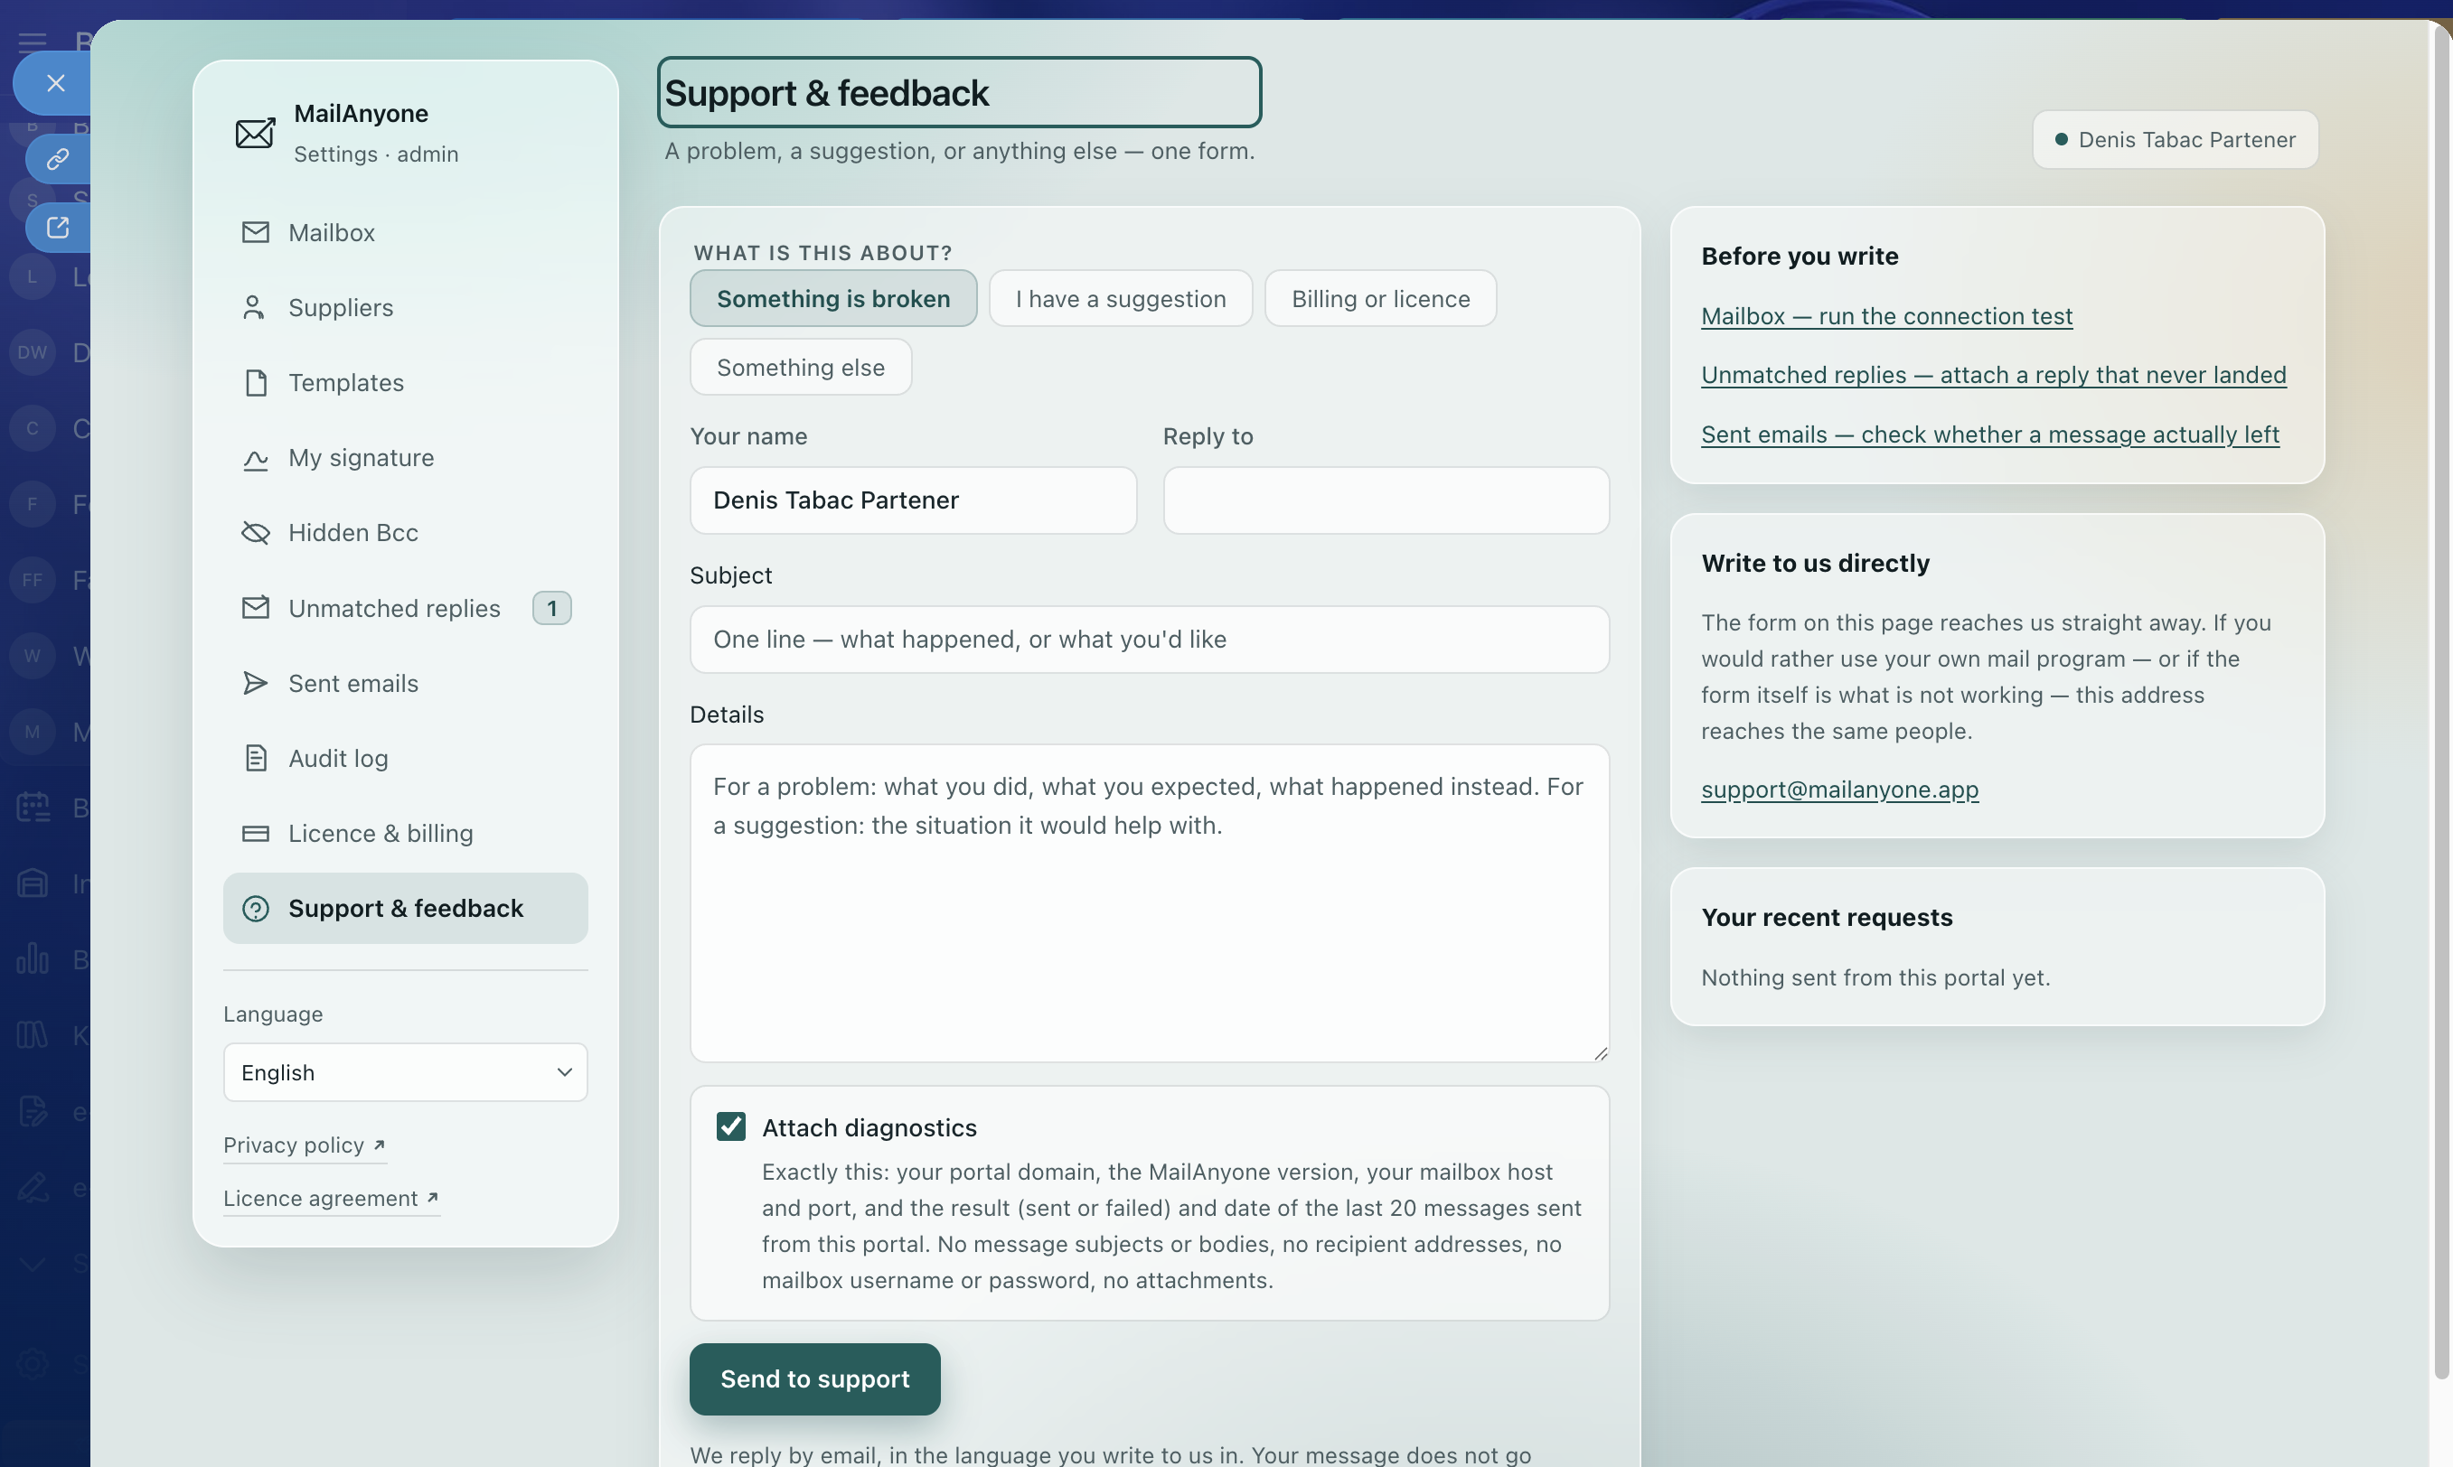The image size is (2453, 1467).
Task: Click the 'Before you write' heading
Action: pyautogui.click(x=1800, y=256)
